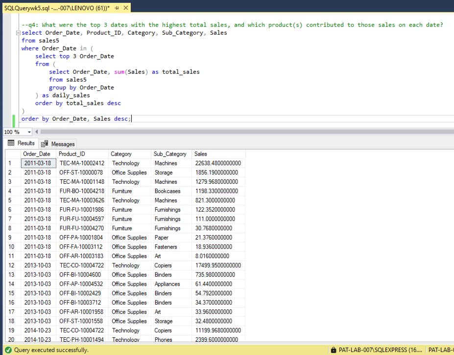
Task: Click Paper sub-category cell
Action: tap(171, 237)
